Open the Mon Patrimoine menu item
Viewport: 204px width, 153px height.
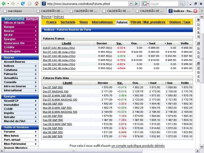(x=20, y=144)
